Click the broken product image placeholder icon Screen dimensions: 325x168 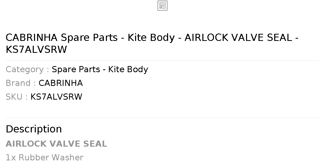(x=162, y=6)
